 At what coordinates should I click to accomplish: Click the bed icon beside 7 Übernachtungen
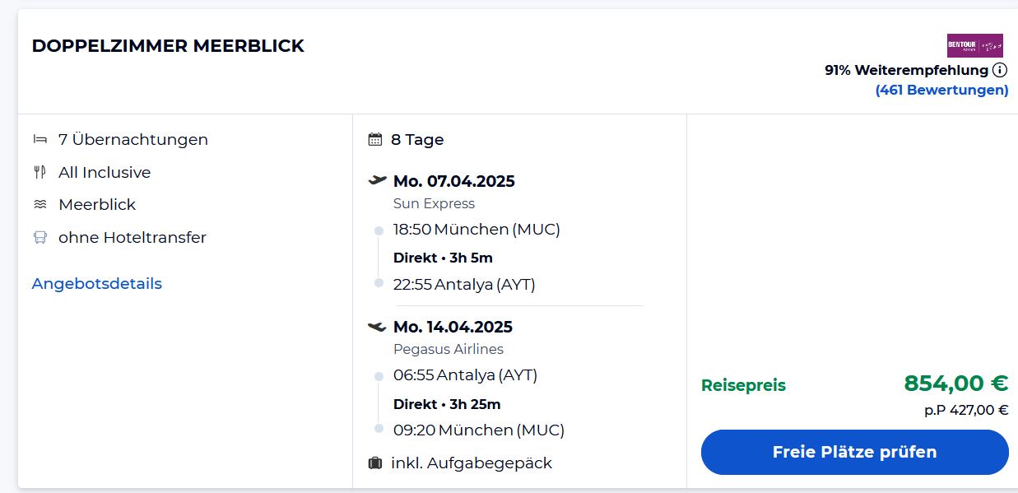point(40,139)
